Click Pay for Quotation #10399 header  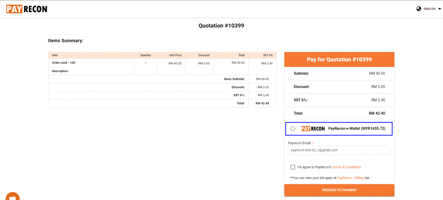(339, 60)
